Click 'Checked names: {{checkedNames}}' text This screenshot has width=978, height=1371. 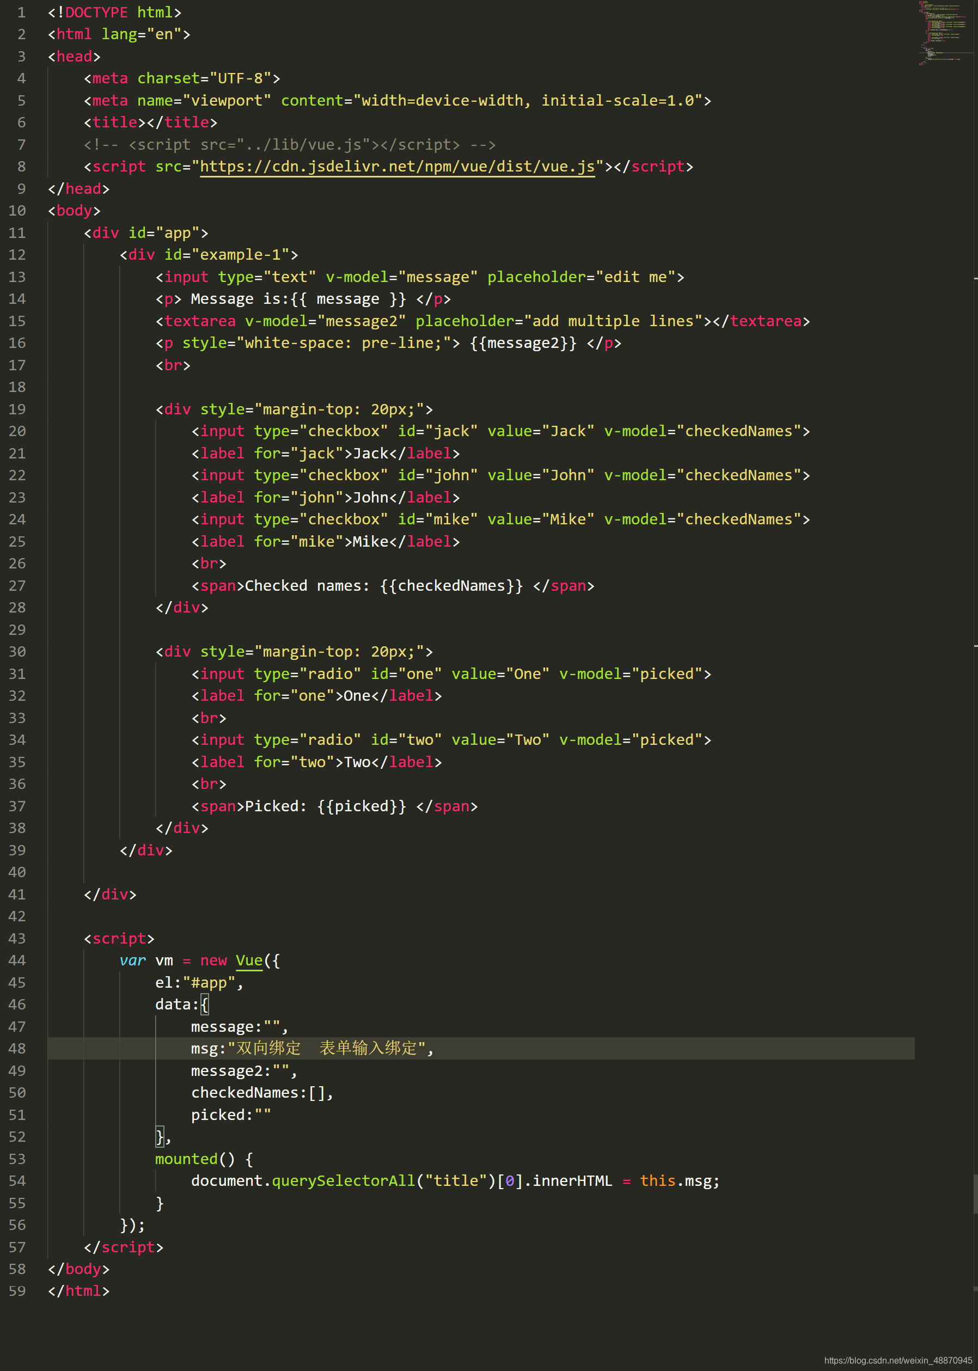click(384, 585)
